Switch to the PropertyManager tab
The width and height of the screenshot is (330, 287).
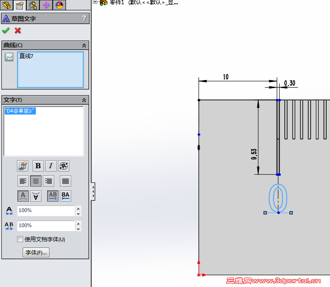click(x=20, y=5)
